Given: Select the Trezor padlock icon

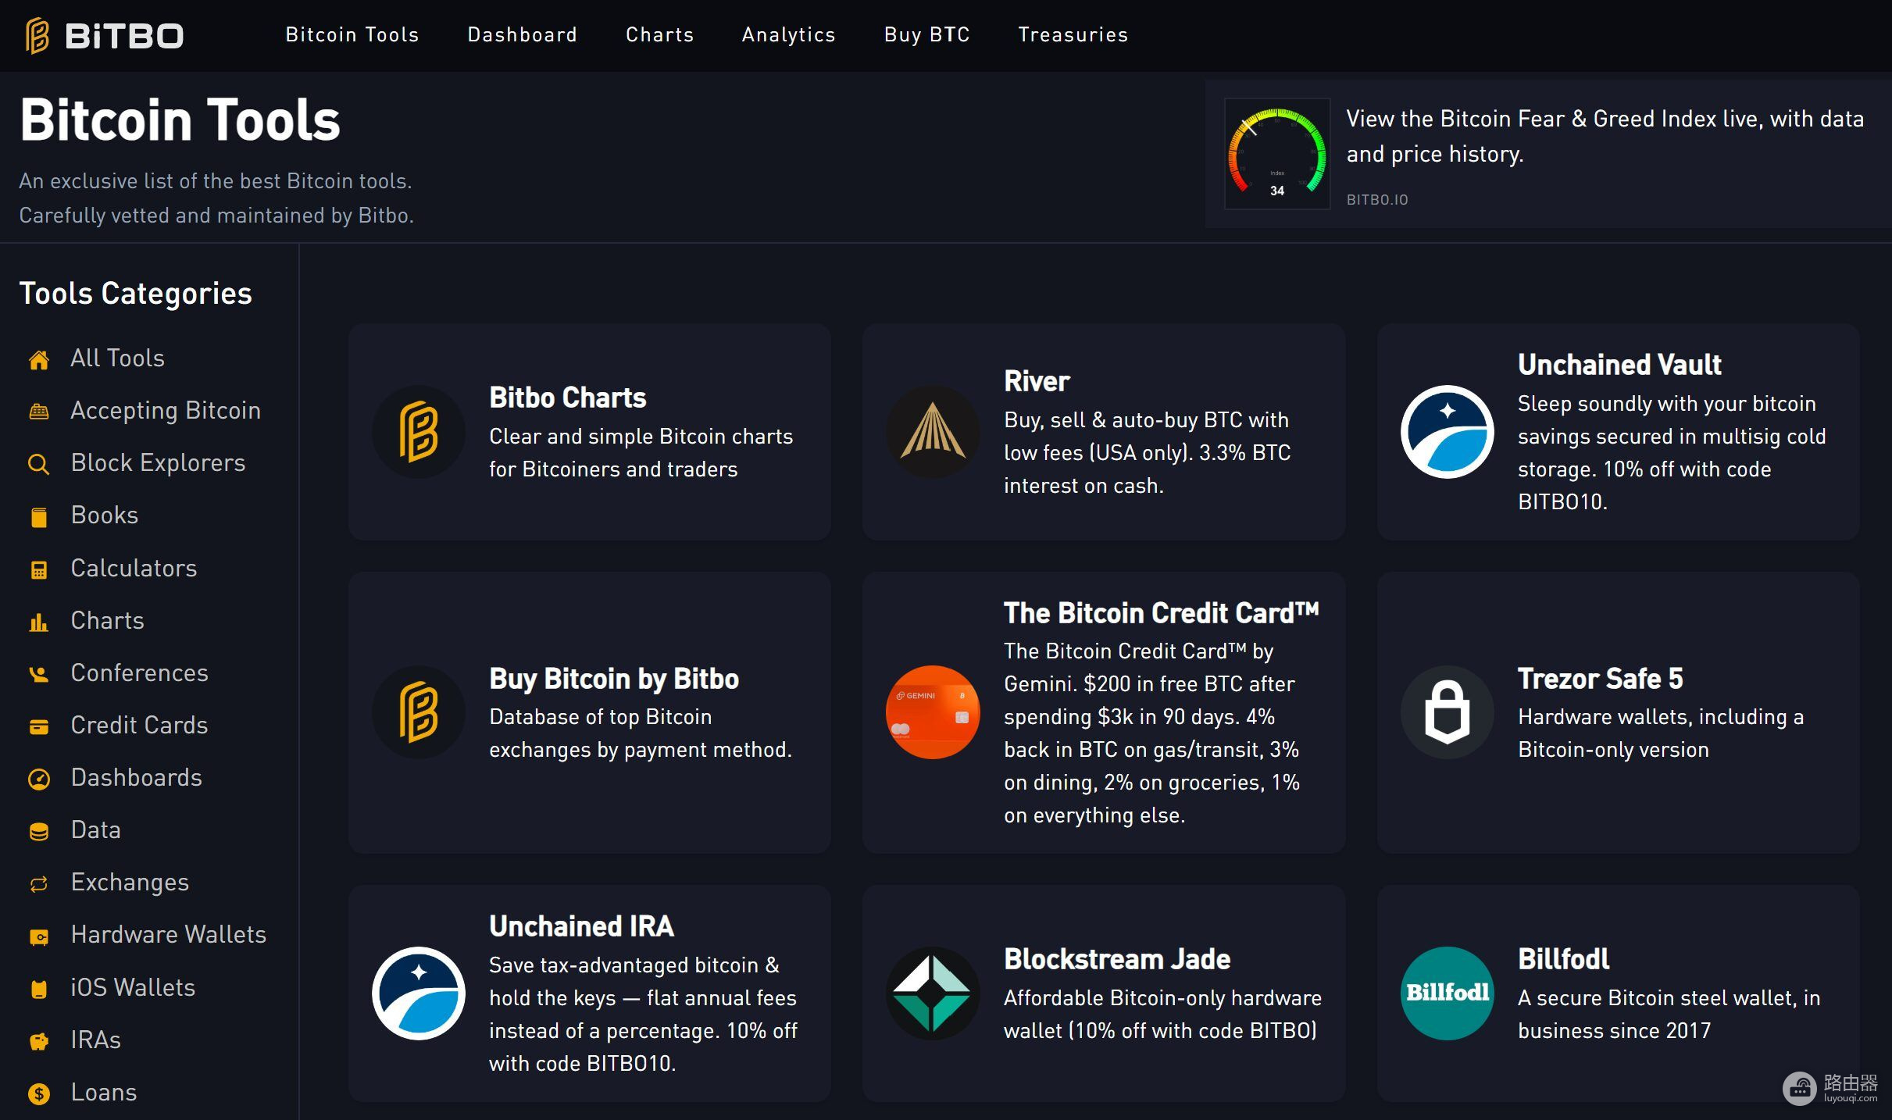Looking at the screenshot, I should coord(1447,712).
